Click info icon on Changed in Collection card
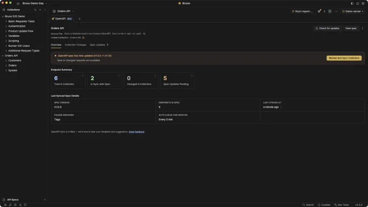368x207 pixels. click(x=155, y=76)
